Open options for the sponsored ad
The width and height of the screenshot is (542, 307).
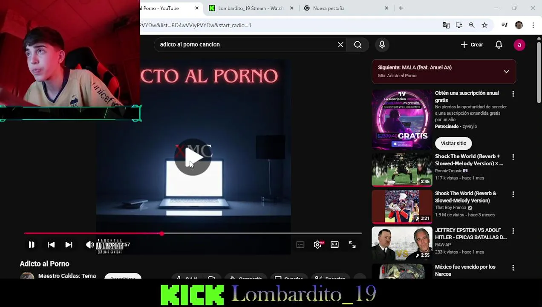[513, 94]
